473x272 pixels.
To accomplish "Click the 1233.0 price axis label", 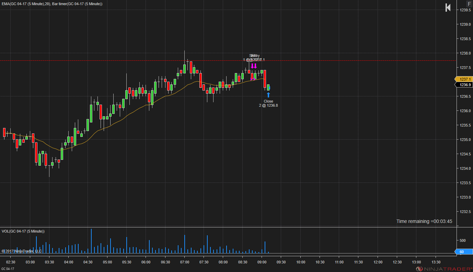I will pos(465,197).
